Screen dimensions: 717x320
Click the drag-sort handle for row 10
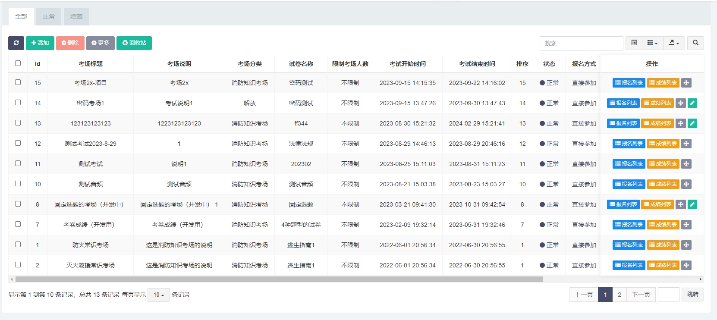[x=686, y=184]
